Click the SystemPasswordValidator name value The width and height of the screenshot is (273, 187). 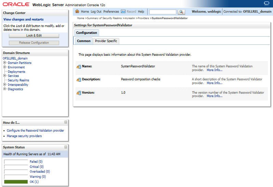point(138,66)
